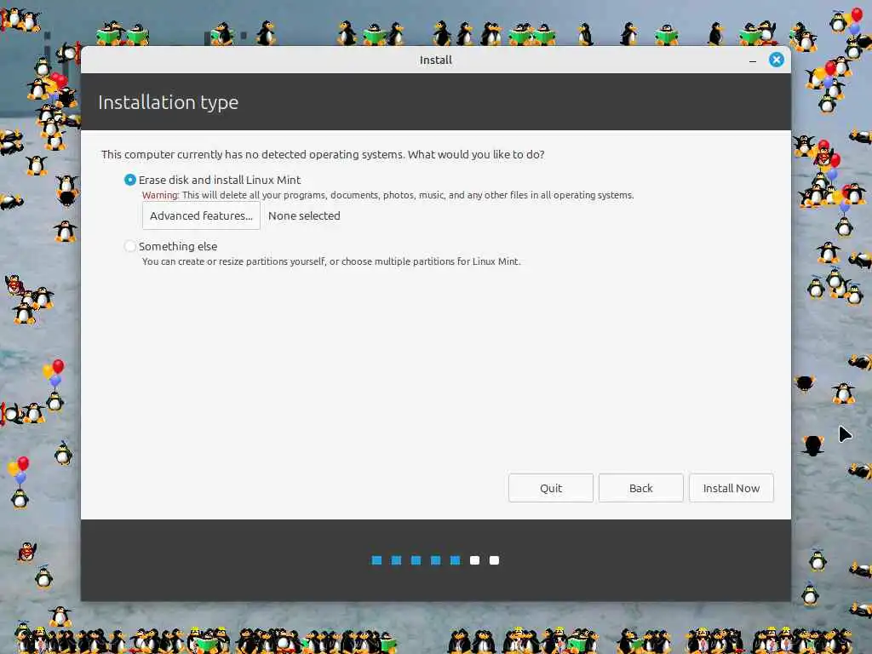This screenshot has height=654, width=872.
Task: Click the 'no detected operating systems' question text
Action: tap(323, 154)
